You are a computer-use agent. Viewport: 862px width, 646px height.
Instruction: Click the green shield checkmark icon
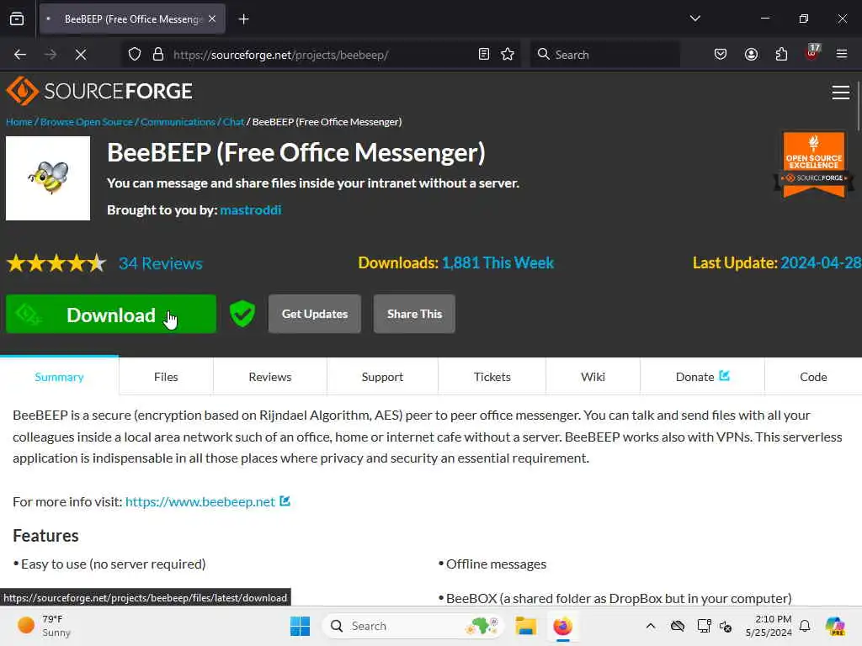(242, 314)
